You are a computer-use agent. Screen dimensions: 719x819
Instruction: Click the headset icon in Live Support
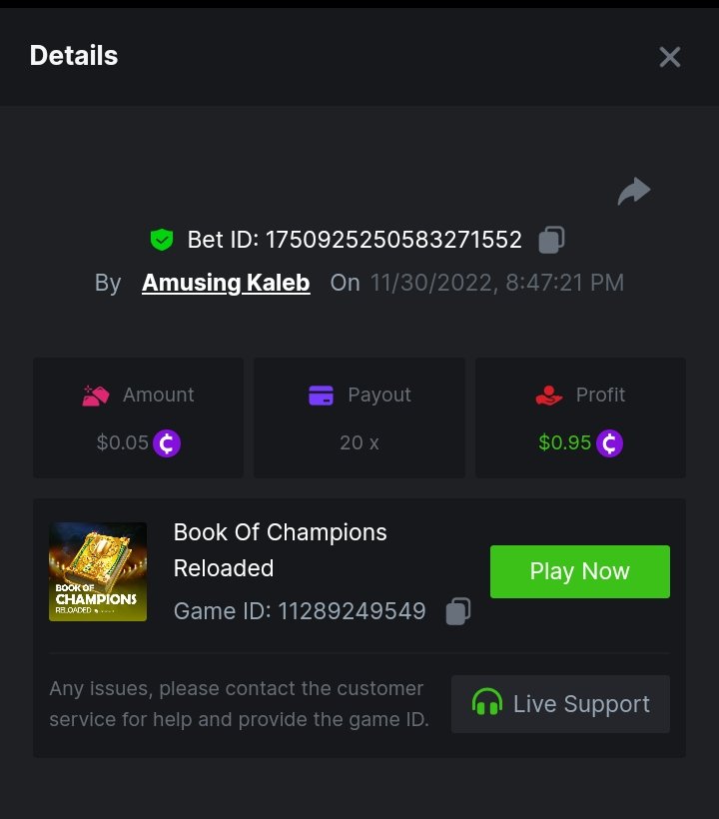coord(486,703)
